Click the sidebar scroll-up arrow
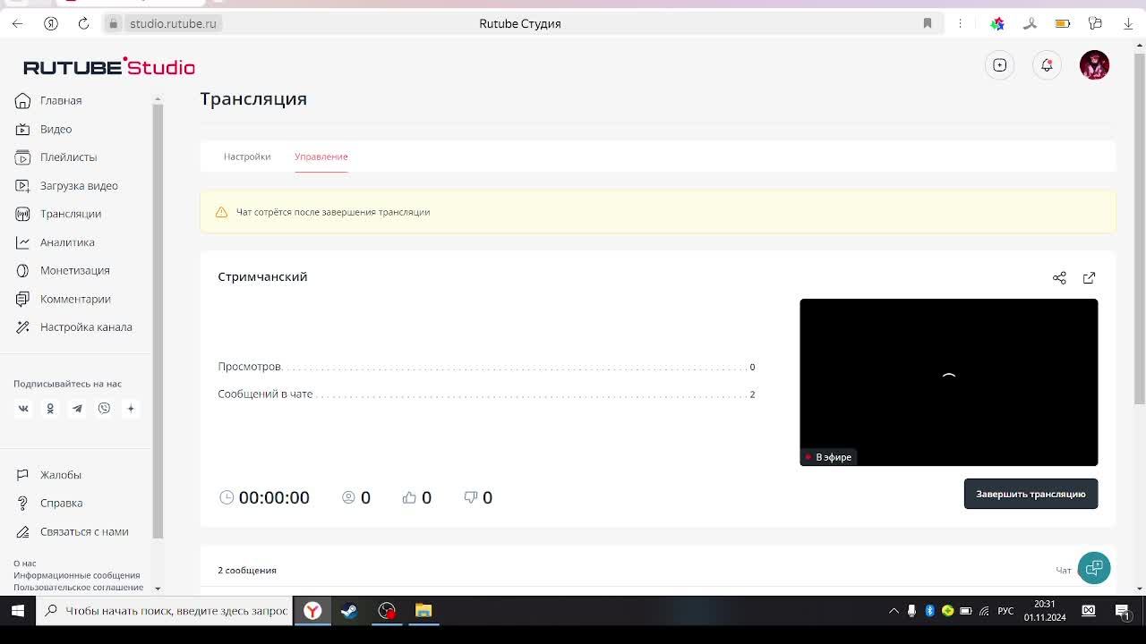 point(158,99)
